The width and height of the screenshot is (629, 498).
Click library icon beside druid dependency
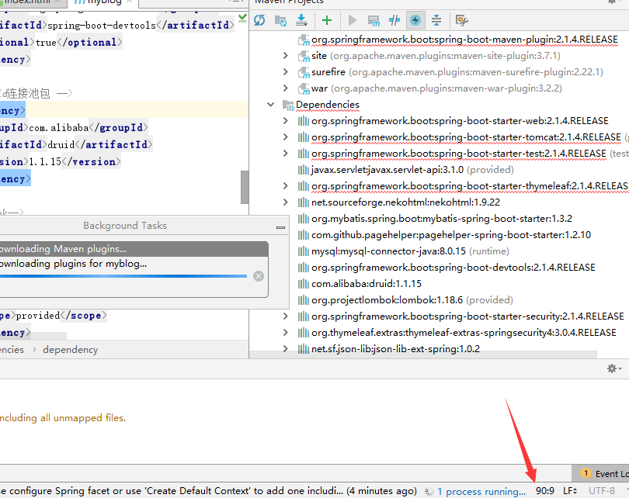pyautogui.click(x=304, y=284)
